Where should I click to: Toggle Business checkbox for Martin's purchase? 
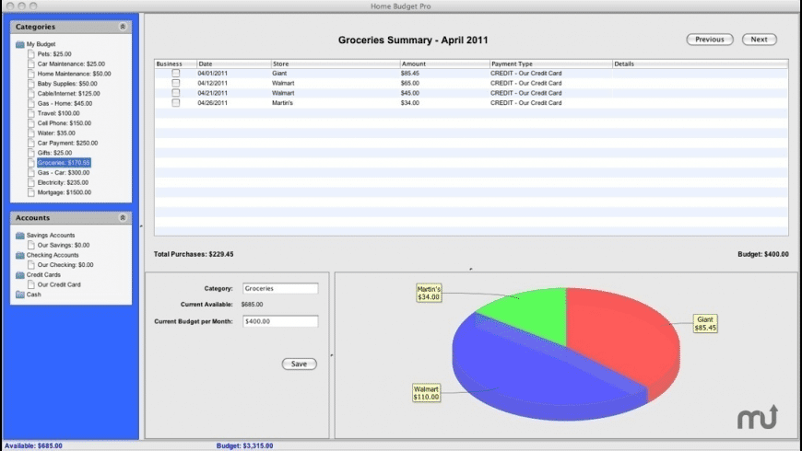tap(176, 103)
